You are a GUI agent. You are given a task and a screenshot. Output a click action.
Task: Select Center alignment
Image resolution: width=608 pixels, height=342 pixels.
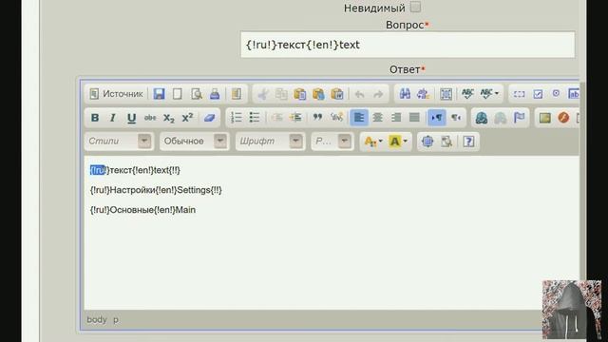[x=377, y=118]
